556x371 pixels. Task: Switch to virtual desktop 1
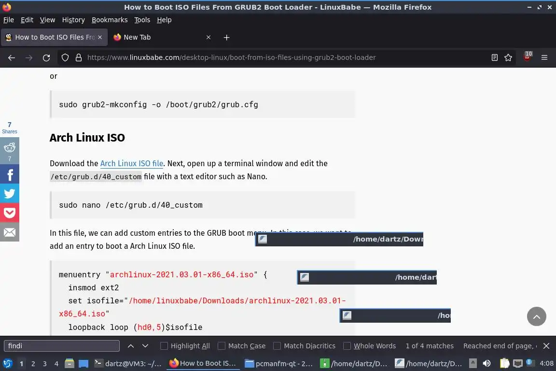[22, 364]
